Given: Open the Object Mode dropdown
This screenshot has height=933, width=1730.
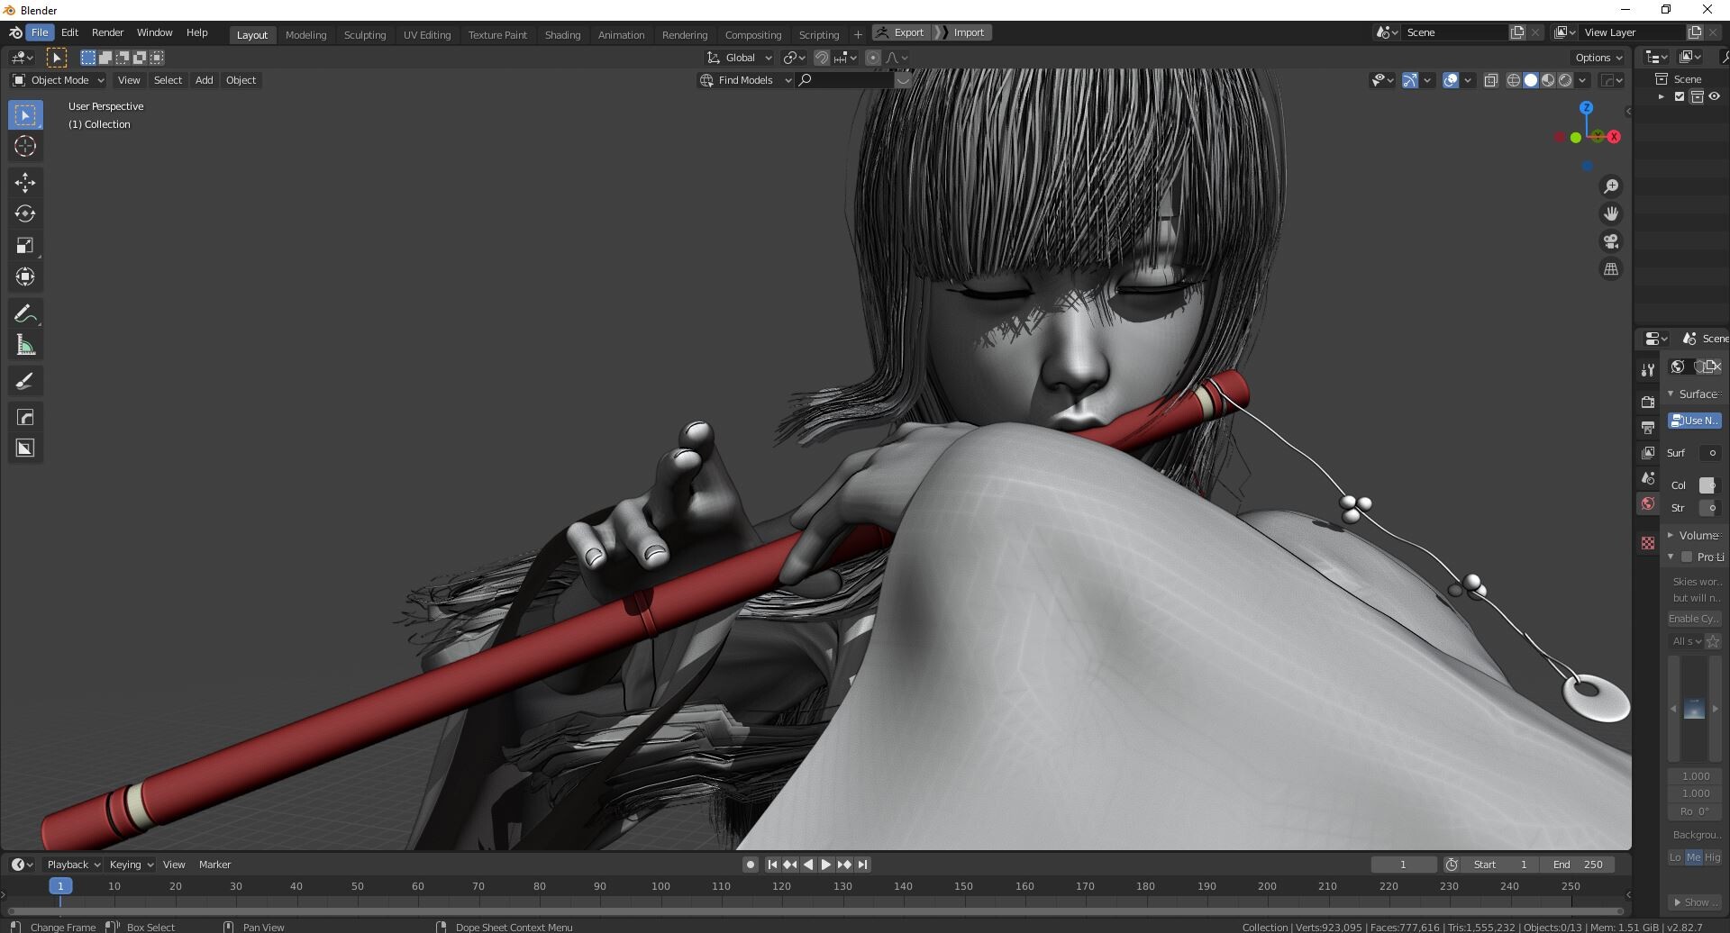Looking at the screenshot, I should click(x=59, y=80).
